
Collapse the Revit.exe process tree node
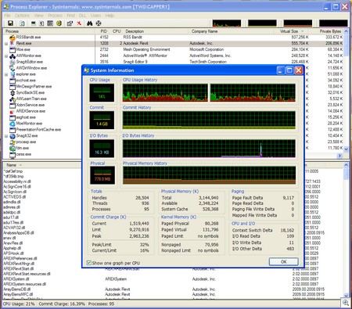[6, 44]
